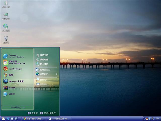Open 控制面板 (Control Panel) menu entry

pyautogui.click(x=45, y=70)
